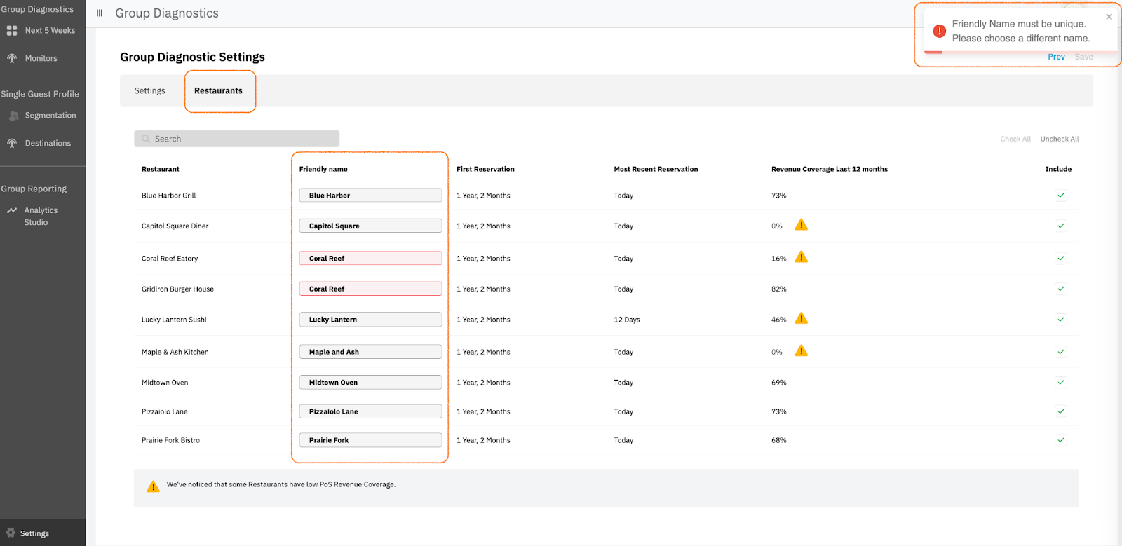Click the Analytics Studio chart icon
The width and height of the screenshot is (1122, 546).
[x=12, y=210]
